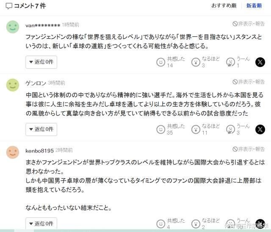
Task: Share ゲンロン comment via X icon
Action: click(x=260, y=129)
